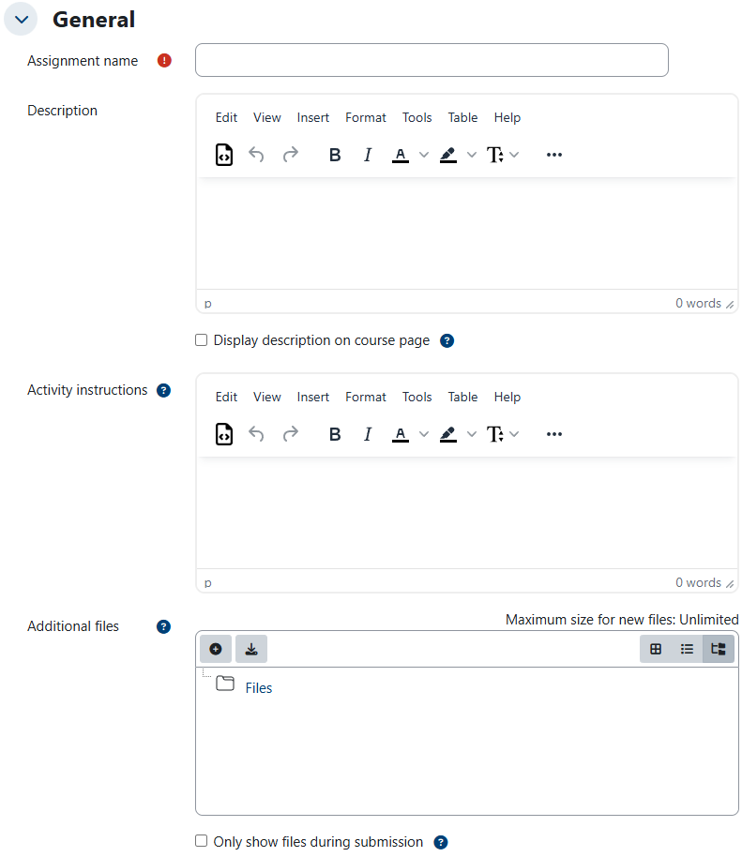Collapse the General section chevron
The width and height of the screenshot is (742, 857).
point(21,19)
